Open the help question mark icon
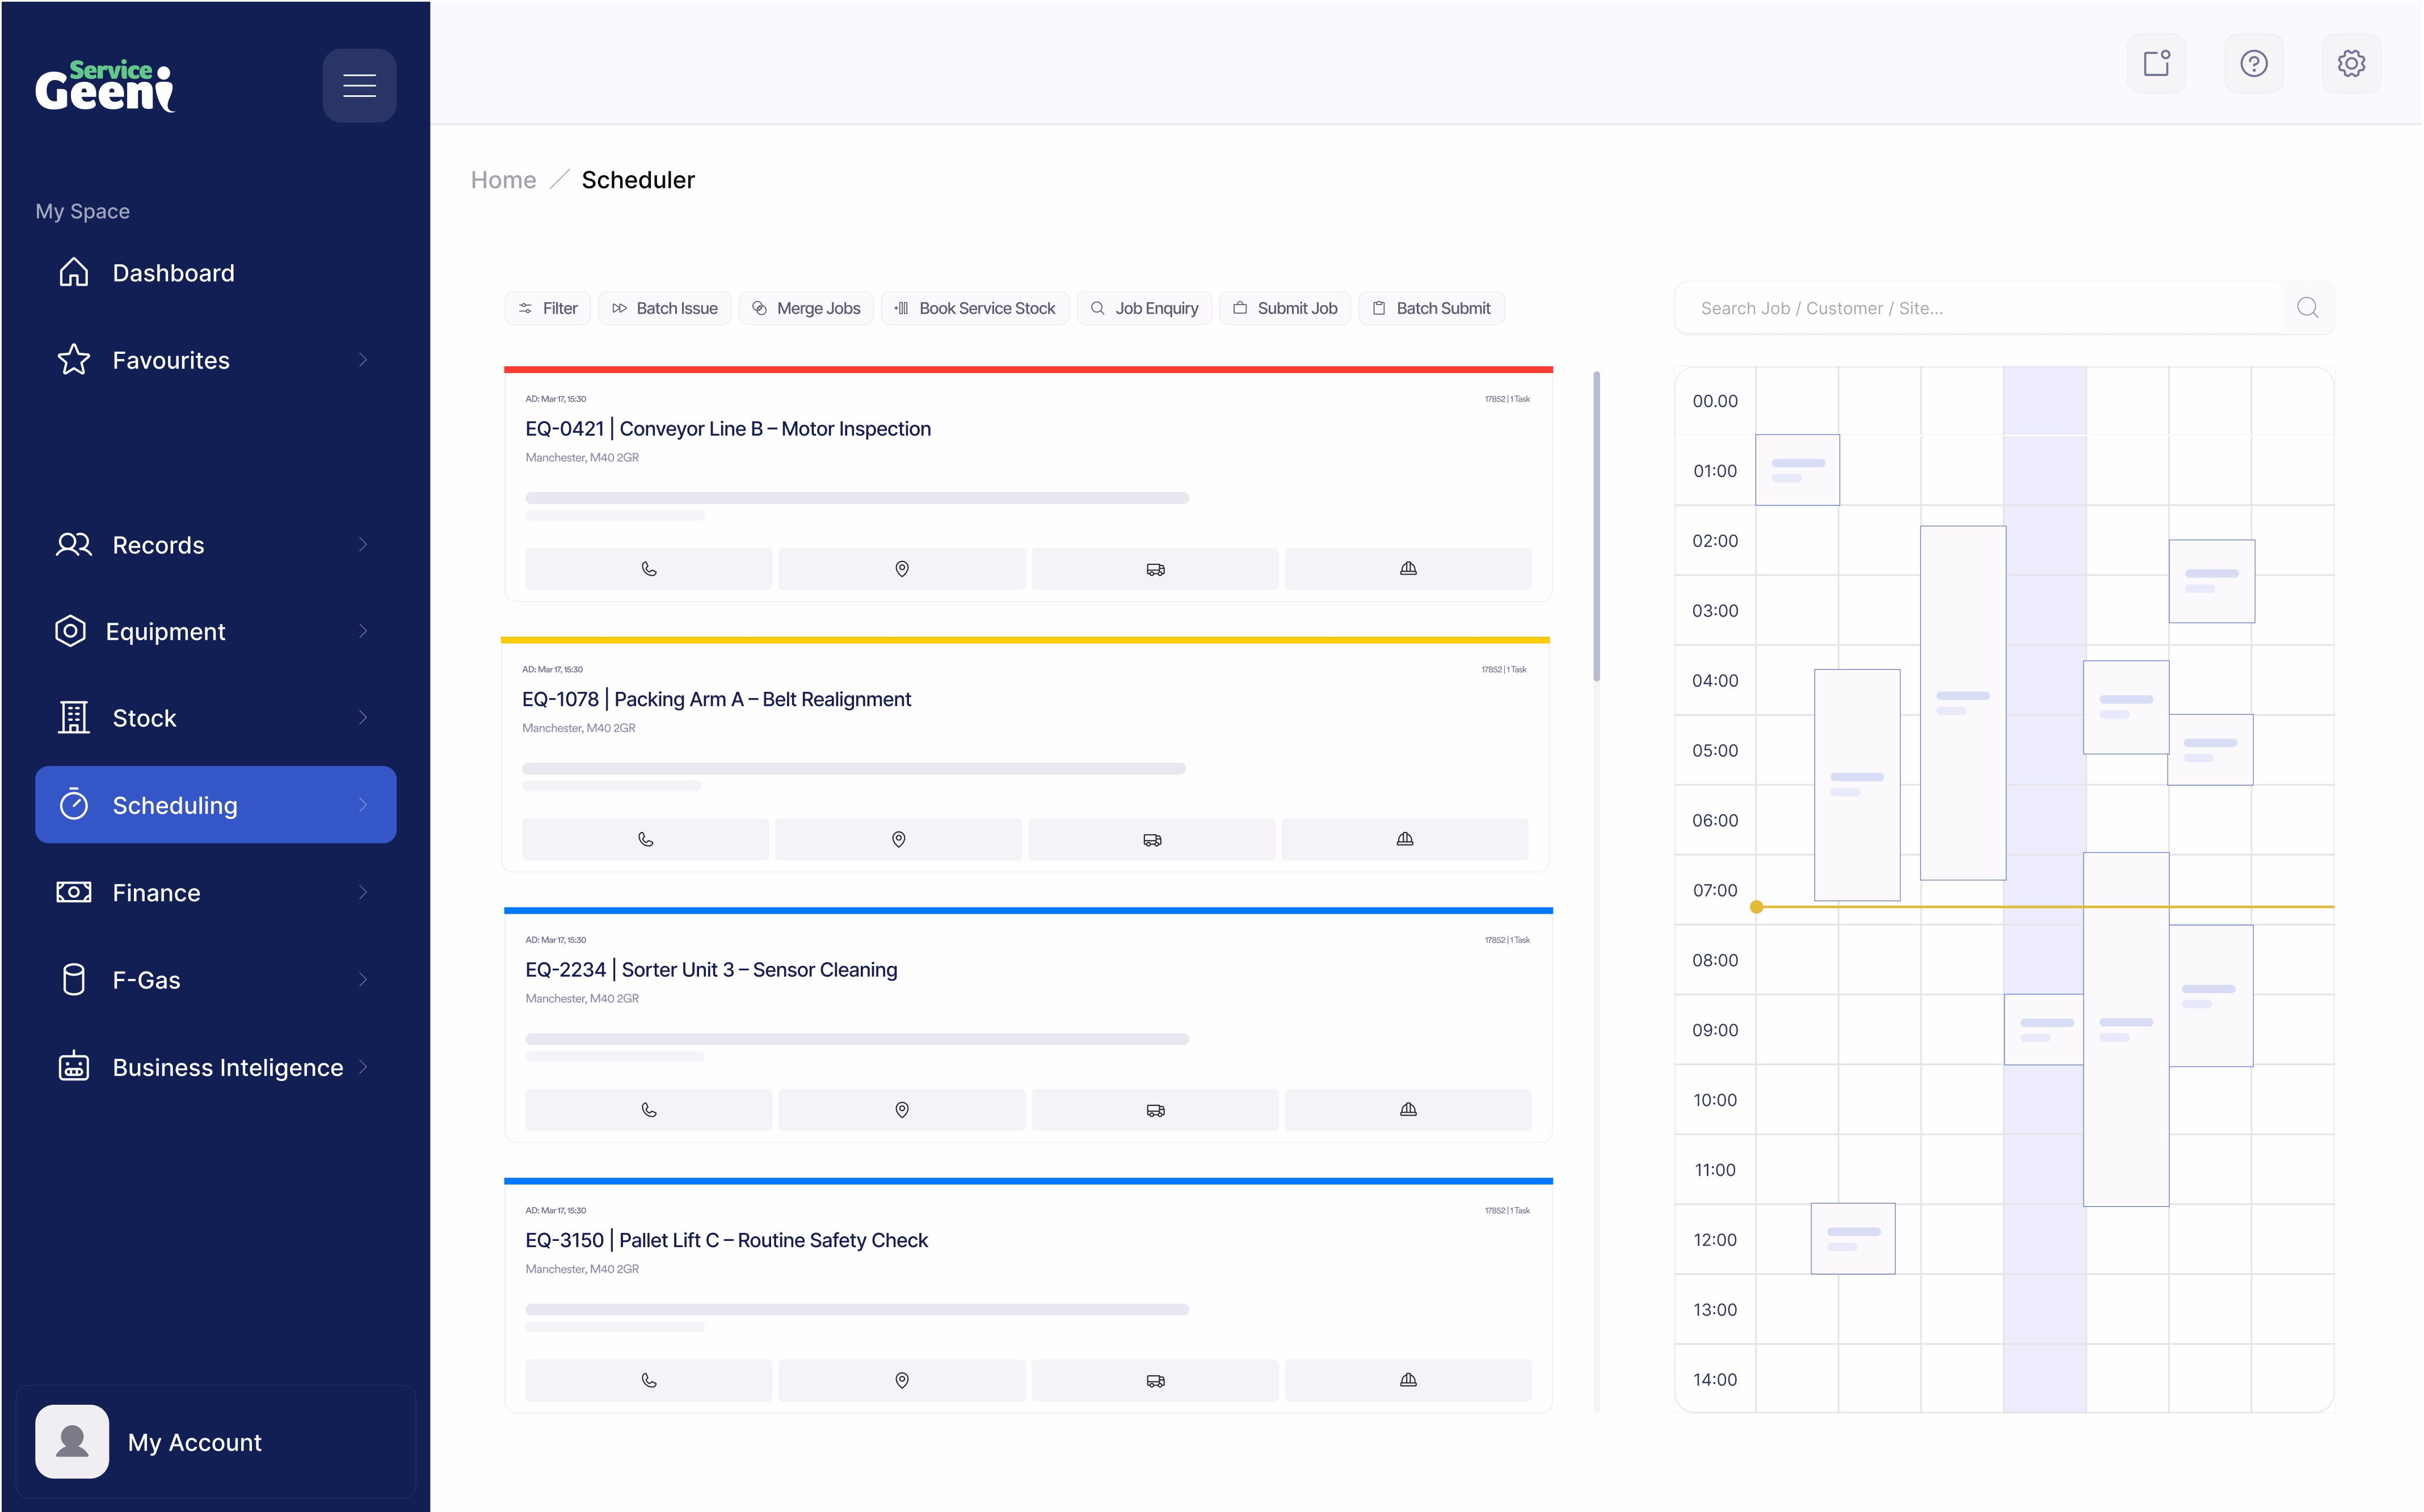 (x=2253, y=64)
